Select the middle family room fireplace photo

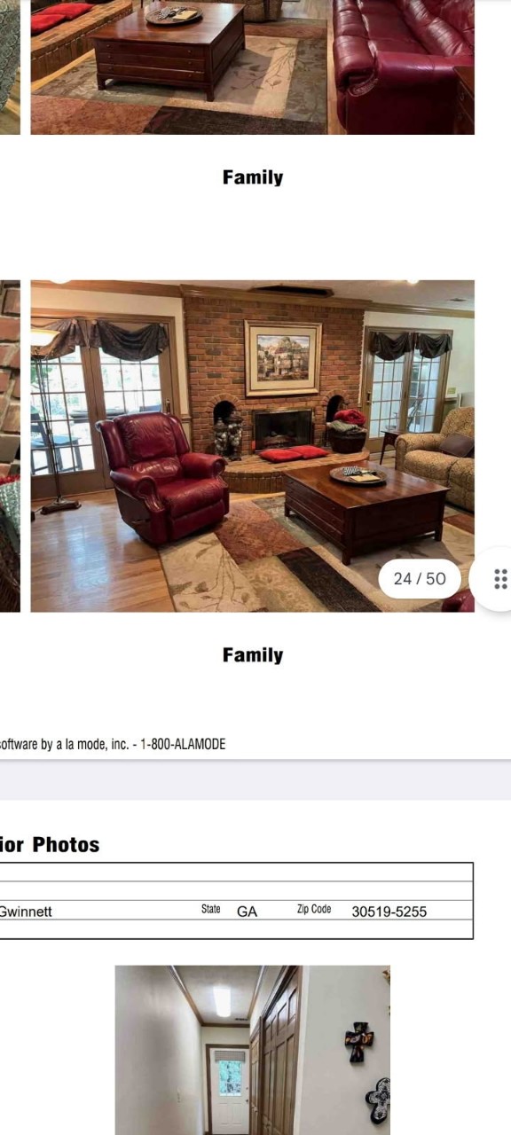click(252, 446)
